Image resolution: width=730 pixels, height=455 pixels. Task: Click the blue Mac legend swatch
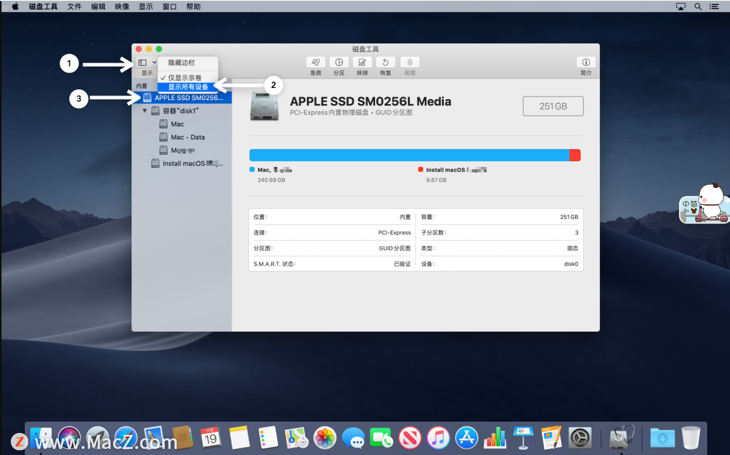(x=252, y=169)
